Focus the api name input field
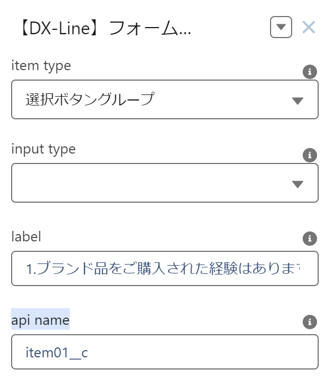Viewport: 332px width, 380px height. tap(165, 352)
